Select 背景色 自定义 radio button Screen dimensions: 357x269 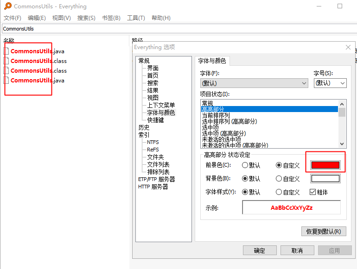tap(279, 179)
